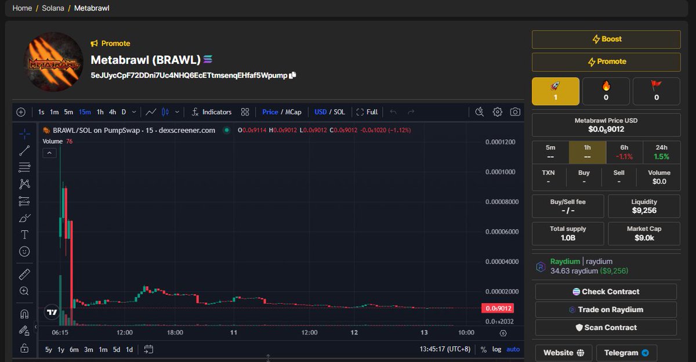Image resolution: width=696 pixels, height=362 pixels.
Task: Click the Scan Contract button
Action: [606, 328]
